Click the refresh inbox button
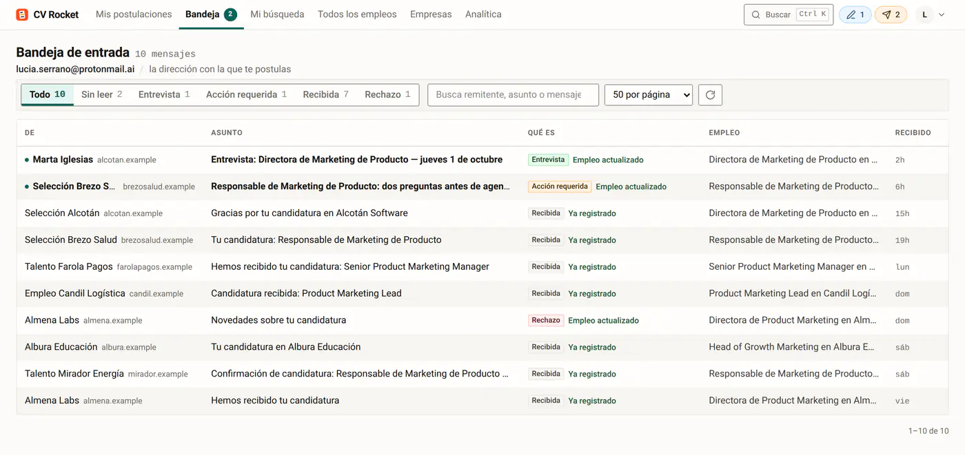The image size is (965, 455). 710,95
